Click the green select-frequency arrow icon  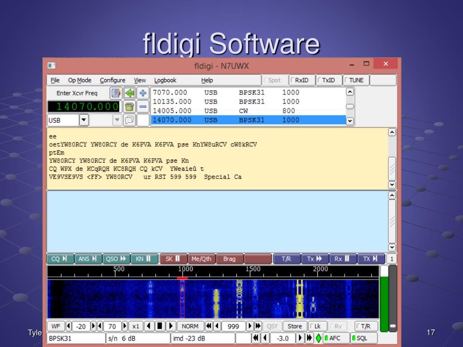[x=129, y=93]
